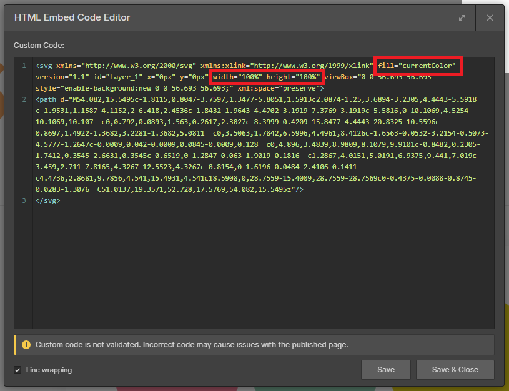The image size is (509, 391).
Task: Click the closing </svg> tag
Action: pos(47,200)
